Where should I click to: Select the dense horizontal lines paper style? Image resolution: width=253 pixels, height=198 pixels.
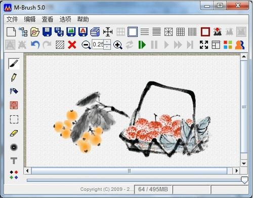(156, 32)
